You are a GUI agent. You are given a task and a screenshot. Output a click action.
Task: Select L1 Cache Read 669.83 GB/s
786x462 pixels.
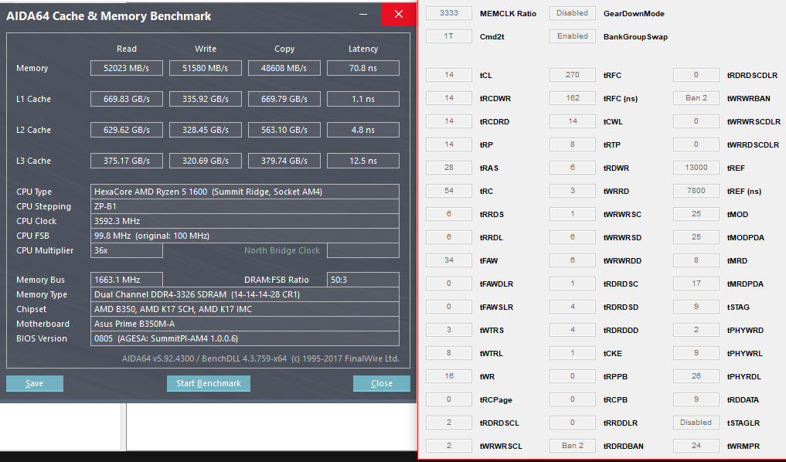click(126, 99)
